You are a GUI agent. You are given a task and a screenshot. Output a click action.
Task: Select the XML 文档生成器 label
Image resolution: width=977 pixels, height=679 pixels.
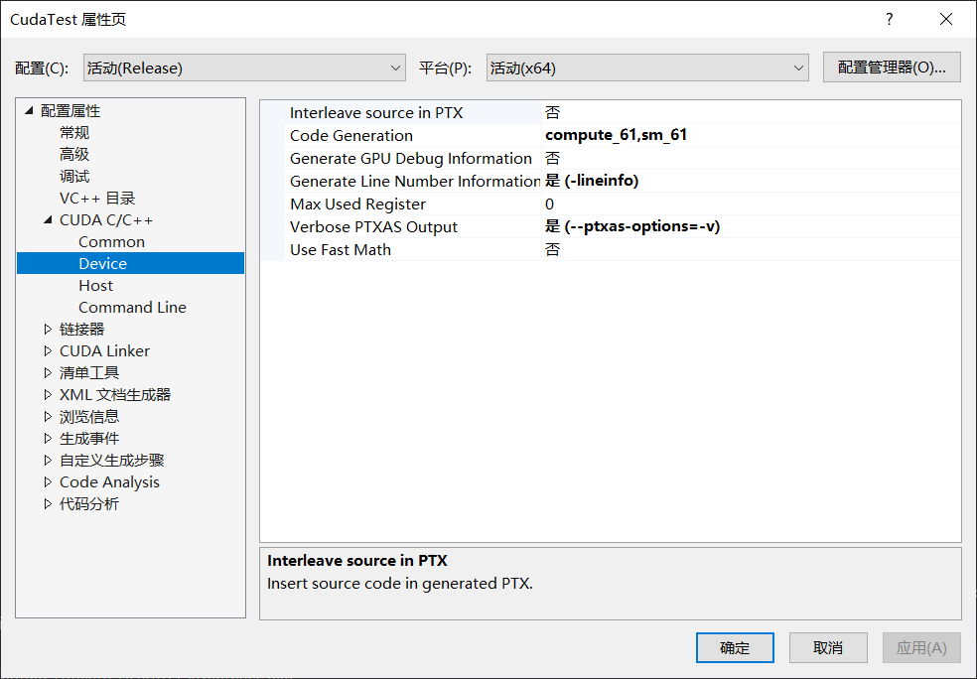114,394
